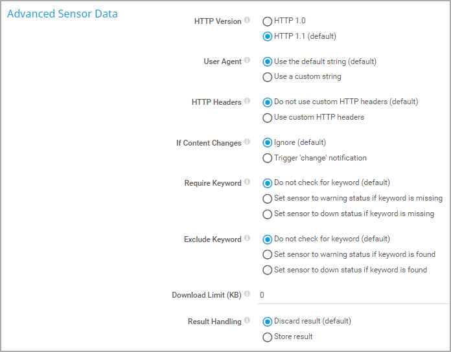Set sensor to down if keyword found
The width and height of the screenshot is (451, 352).
tap(267, 270)
